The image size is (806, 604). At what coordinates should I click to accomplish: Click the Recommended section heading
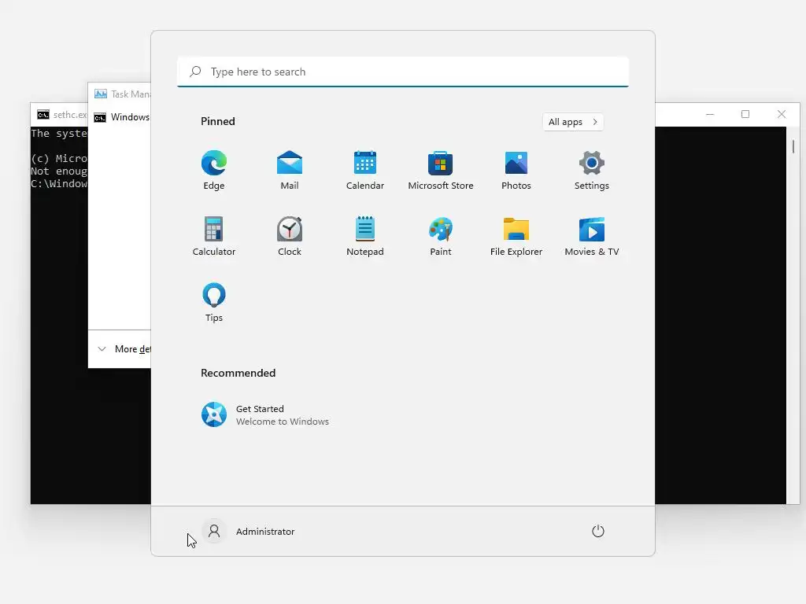[238, 373]
